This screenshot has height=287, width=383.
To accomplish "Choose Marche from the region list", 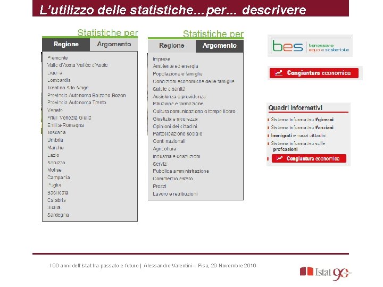I will [x=55, y=148].
